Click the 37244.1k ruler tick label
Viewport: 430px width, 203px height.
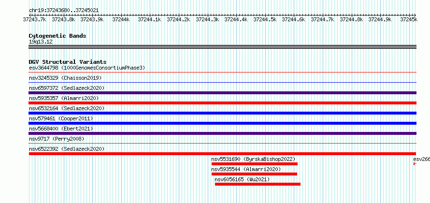tap(149, 19)
